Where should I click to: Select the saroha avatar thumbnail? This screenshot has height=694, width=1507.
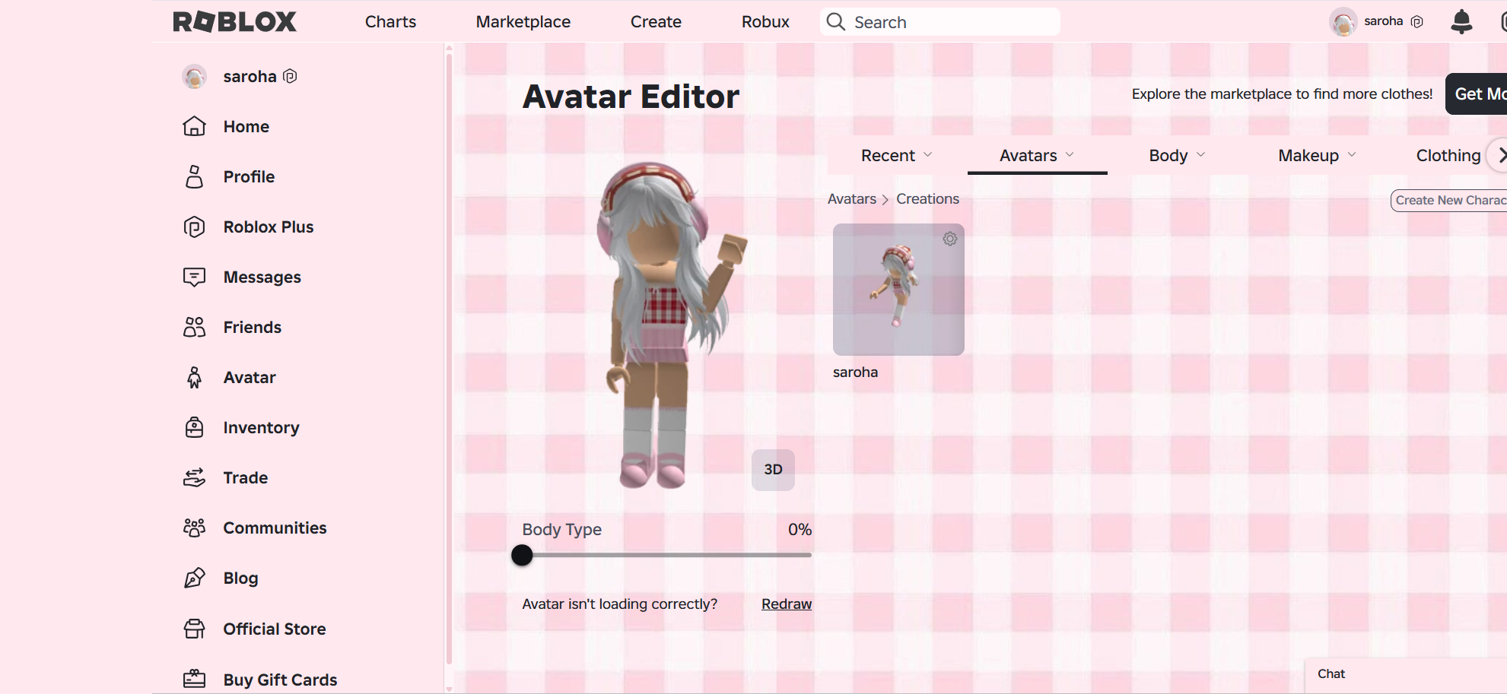[x=898, y=290]
